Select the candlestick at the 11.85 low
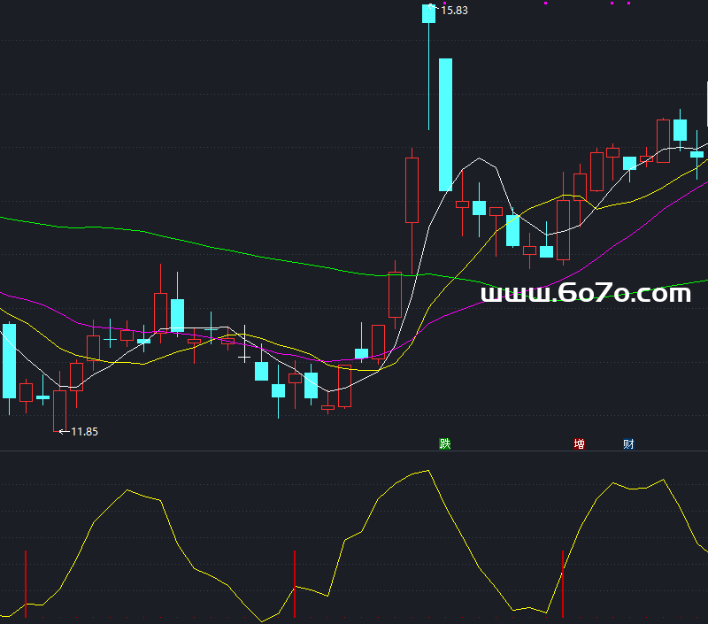This screenshot has width=708, height=624. (59, 403)
